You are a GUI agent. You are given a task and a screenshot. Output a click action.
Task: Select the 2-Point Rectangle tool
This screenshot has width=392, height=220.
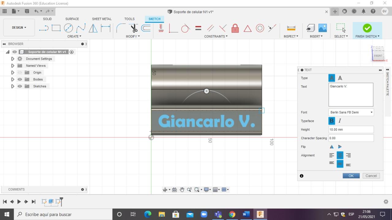click(56, 28)
